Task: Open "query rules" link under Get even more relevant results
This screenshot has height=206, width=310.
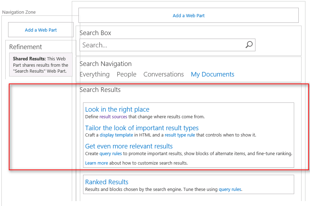Action: click(110, 154)
